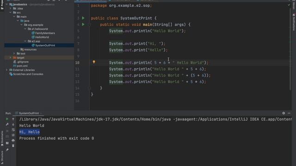
Task: Click the greyed stop button in Run panel
Action: point(7,130)
